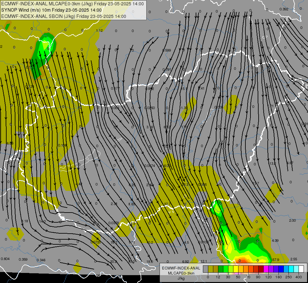Click the J/kg unit label in legend
This screenshot has height=283, width=308.
(x=181, y=278)
